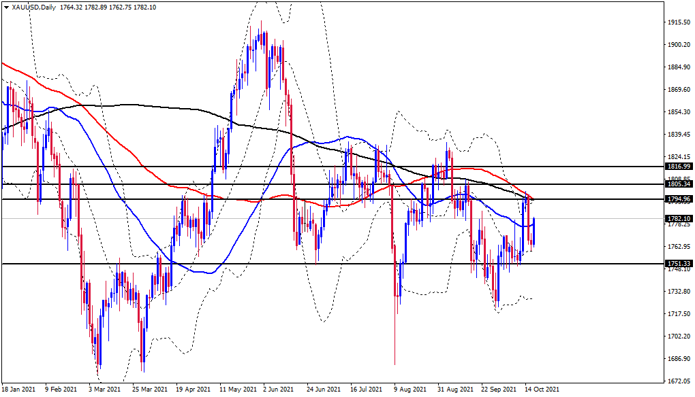This screenshot has height=397, width=695.
Task: Click the 1717.50 price axis value
Action: coord(679,314)
